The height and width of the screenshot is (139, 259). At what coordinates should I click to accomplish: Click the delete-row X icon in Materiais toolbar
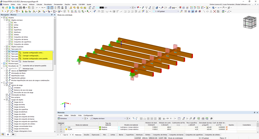[160, 118]
